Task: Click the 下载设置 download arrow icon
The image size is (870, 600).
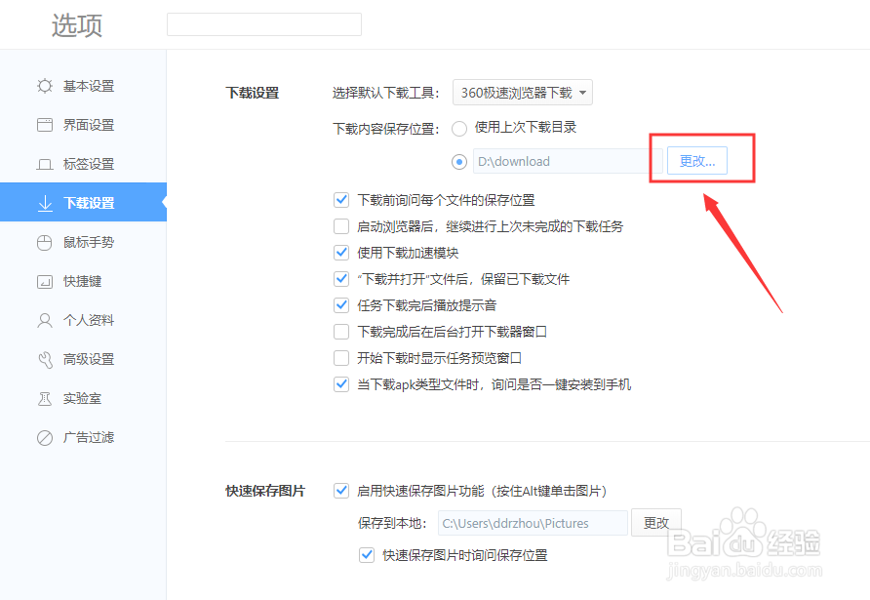Action: point(45,203)
